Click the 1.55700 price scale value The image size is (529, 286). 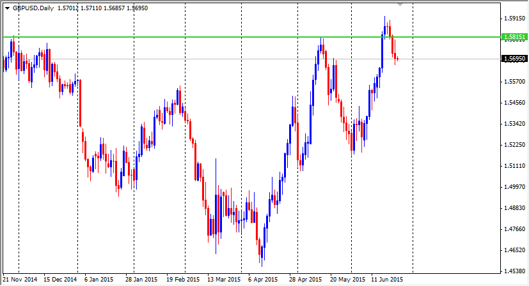pyautogui.click(x=515, y=82)
